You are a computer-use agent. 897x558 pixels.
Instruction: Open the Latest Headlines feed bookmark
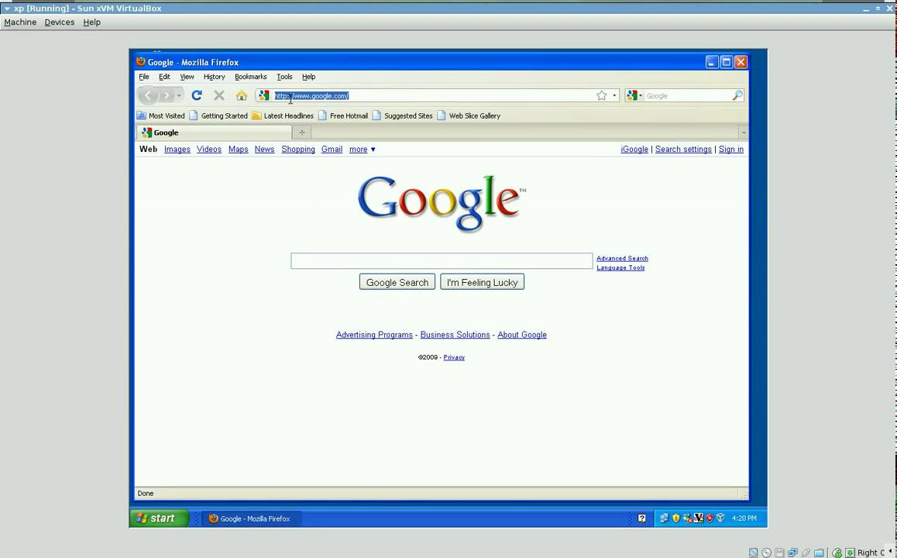click(283, 115)
